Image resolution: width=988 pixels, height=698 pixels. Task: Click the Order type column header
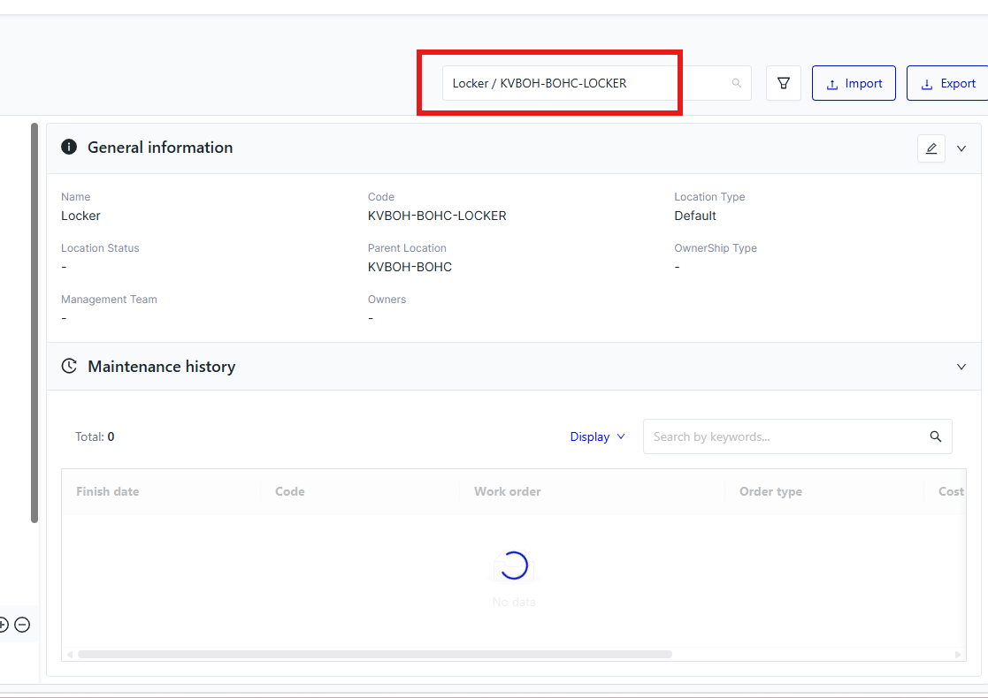pos(824,491)
